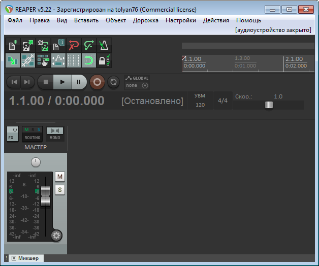The height and width of the screenshot is (266, 319).
Task: Click the playback rate Скор. slider
Action: pos(269,105)
